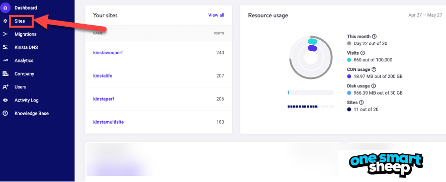Open Dashboard in the sidebar
446x182 pixels.
click(x=26, y=8)
